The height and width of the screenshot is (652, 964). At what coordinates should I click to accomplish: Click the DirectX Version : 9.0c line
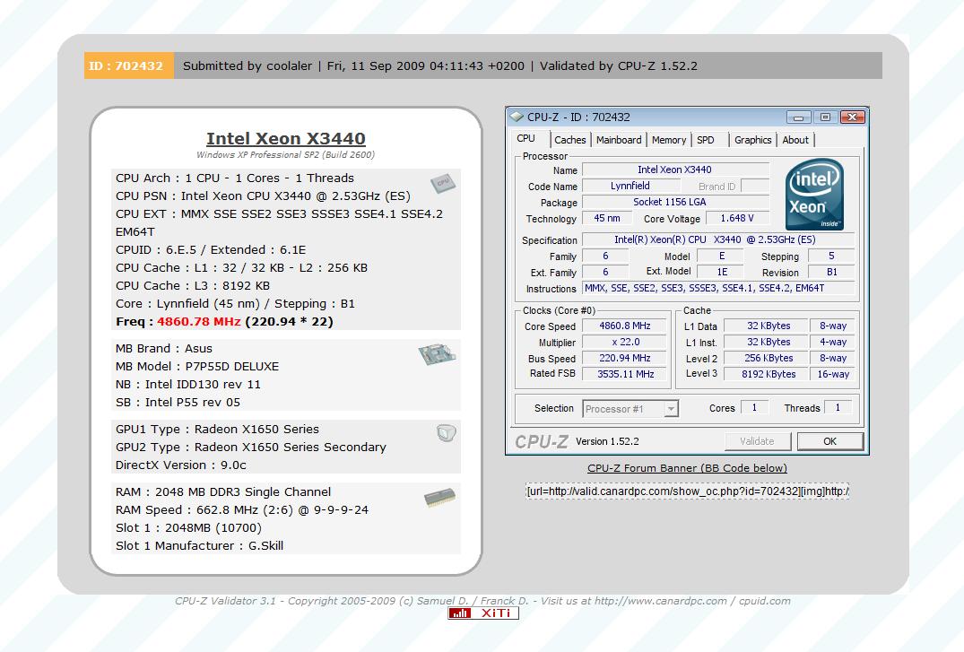tap(181, 465)
